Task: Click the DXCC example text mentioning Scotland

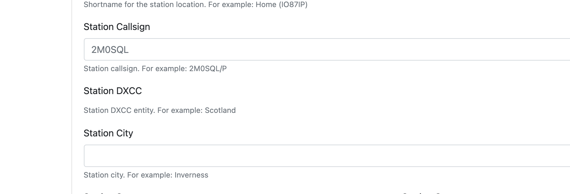Action: coord(159,110)
